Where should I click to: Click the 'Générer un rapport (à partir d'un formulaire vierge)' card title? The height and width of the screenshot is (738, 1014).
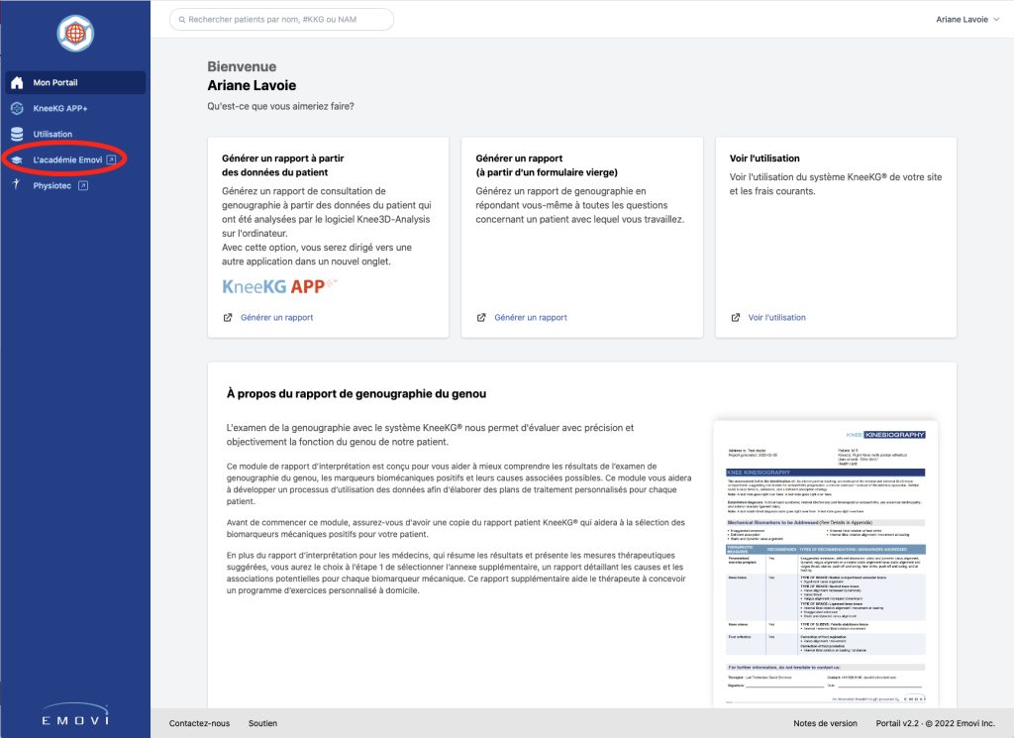coord(547,164)
